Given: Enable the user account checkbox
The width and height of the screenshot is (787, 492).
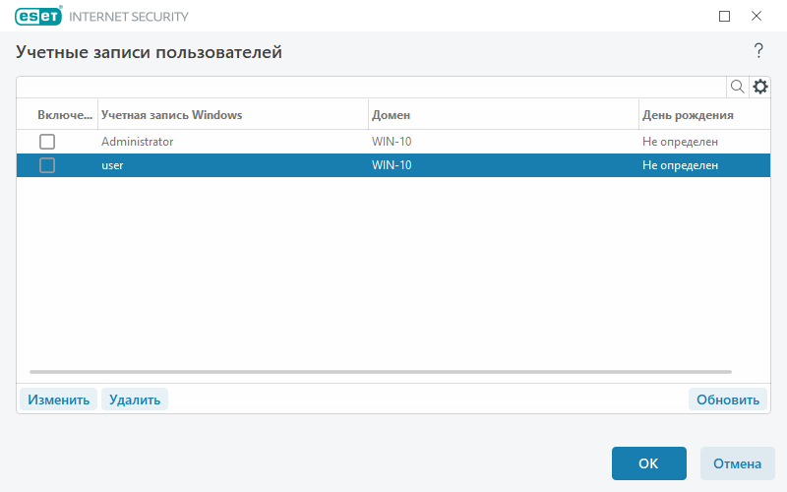Looking at the screenshot, I should [x=47, y=165].
